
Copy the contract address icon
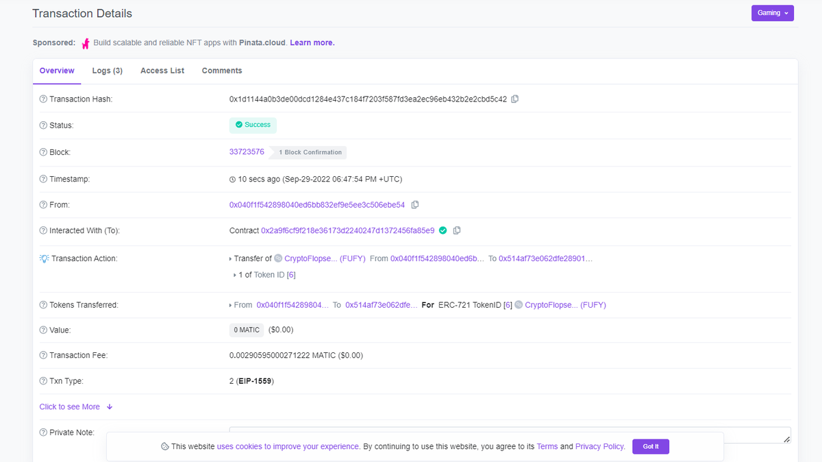pos(457,230)
